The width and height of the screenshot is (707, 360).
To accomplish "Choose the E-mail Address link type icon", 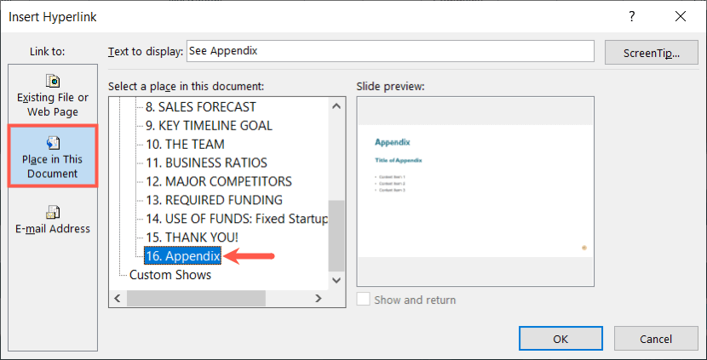I will (x=52, y=212).
